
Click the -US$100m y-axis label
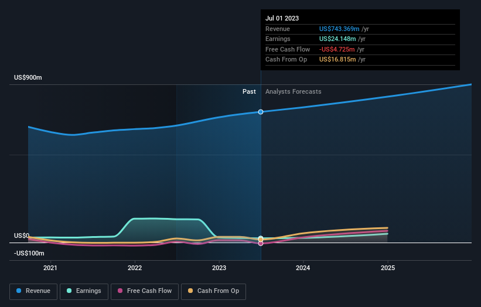(x=29, y=253)
